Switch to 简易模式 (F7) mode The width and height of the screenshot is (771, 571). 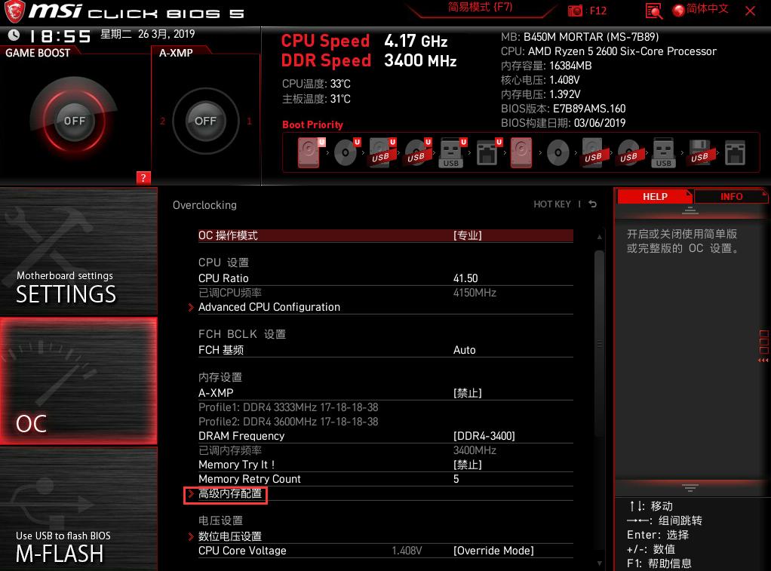pos(481,8)
